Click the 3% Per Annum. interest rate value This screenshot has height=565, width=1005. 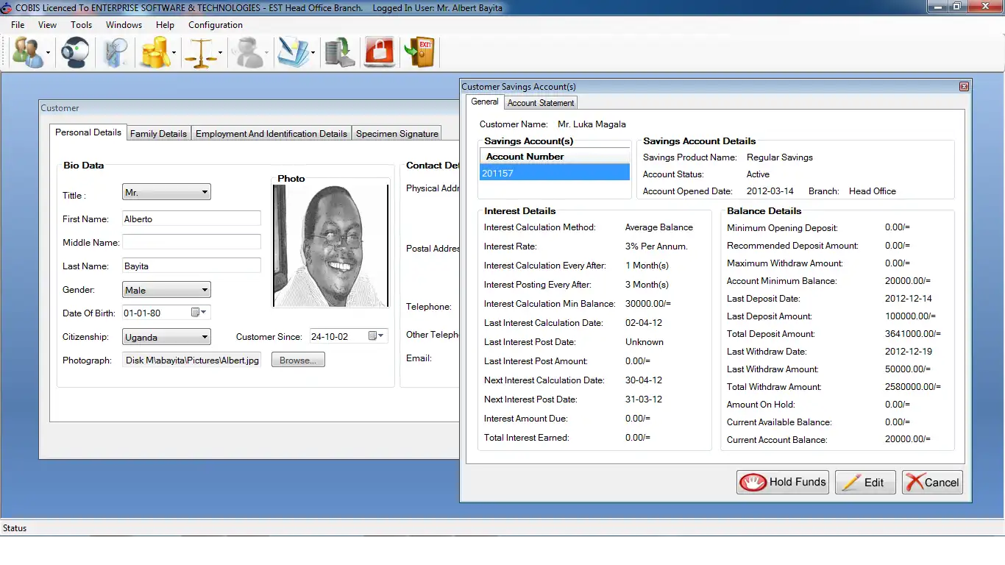point(656,246)
